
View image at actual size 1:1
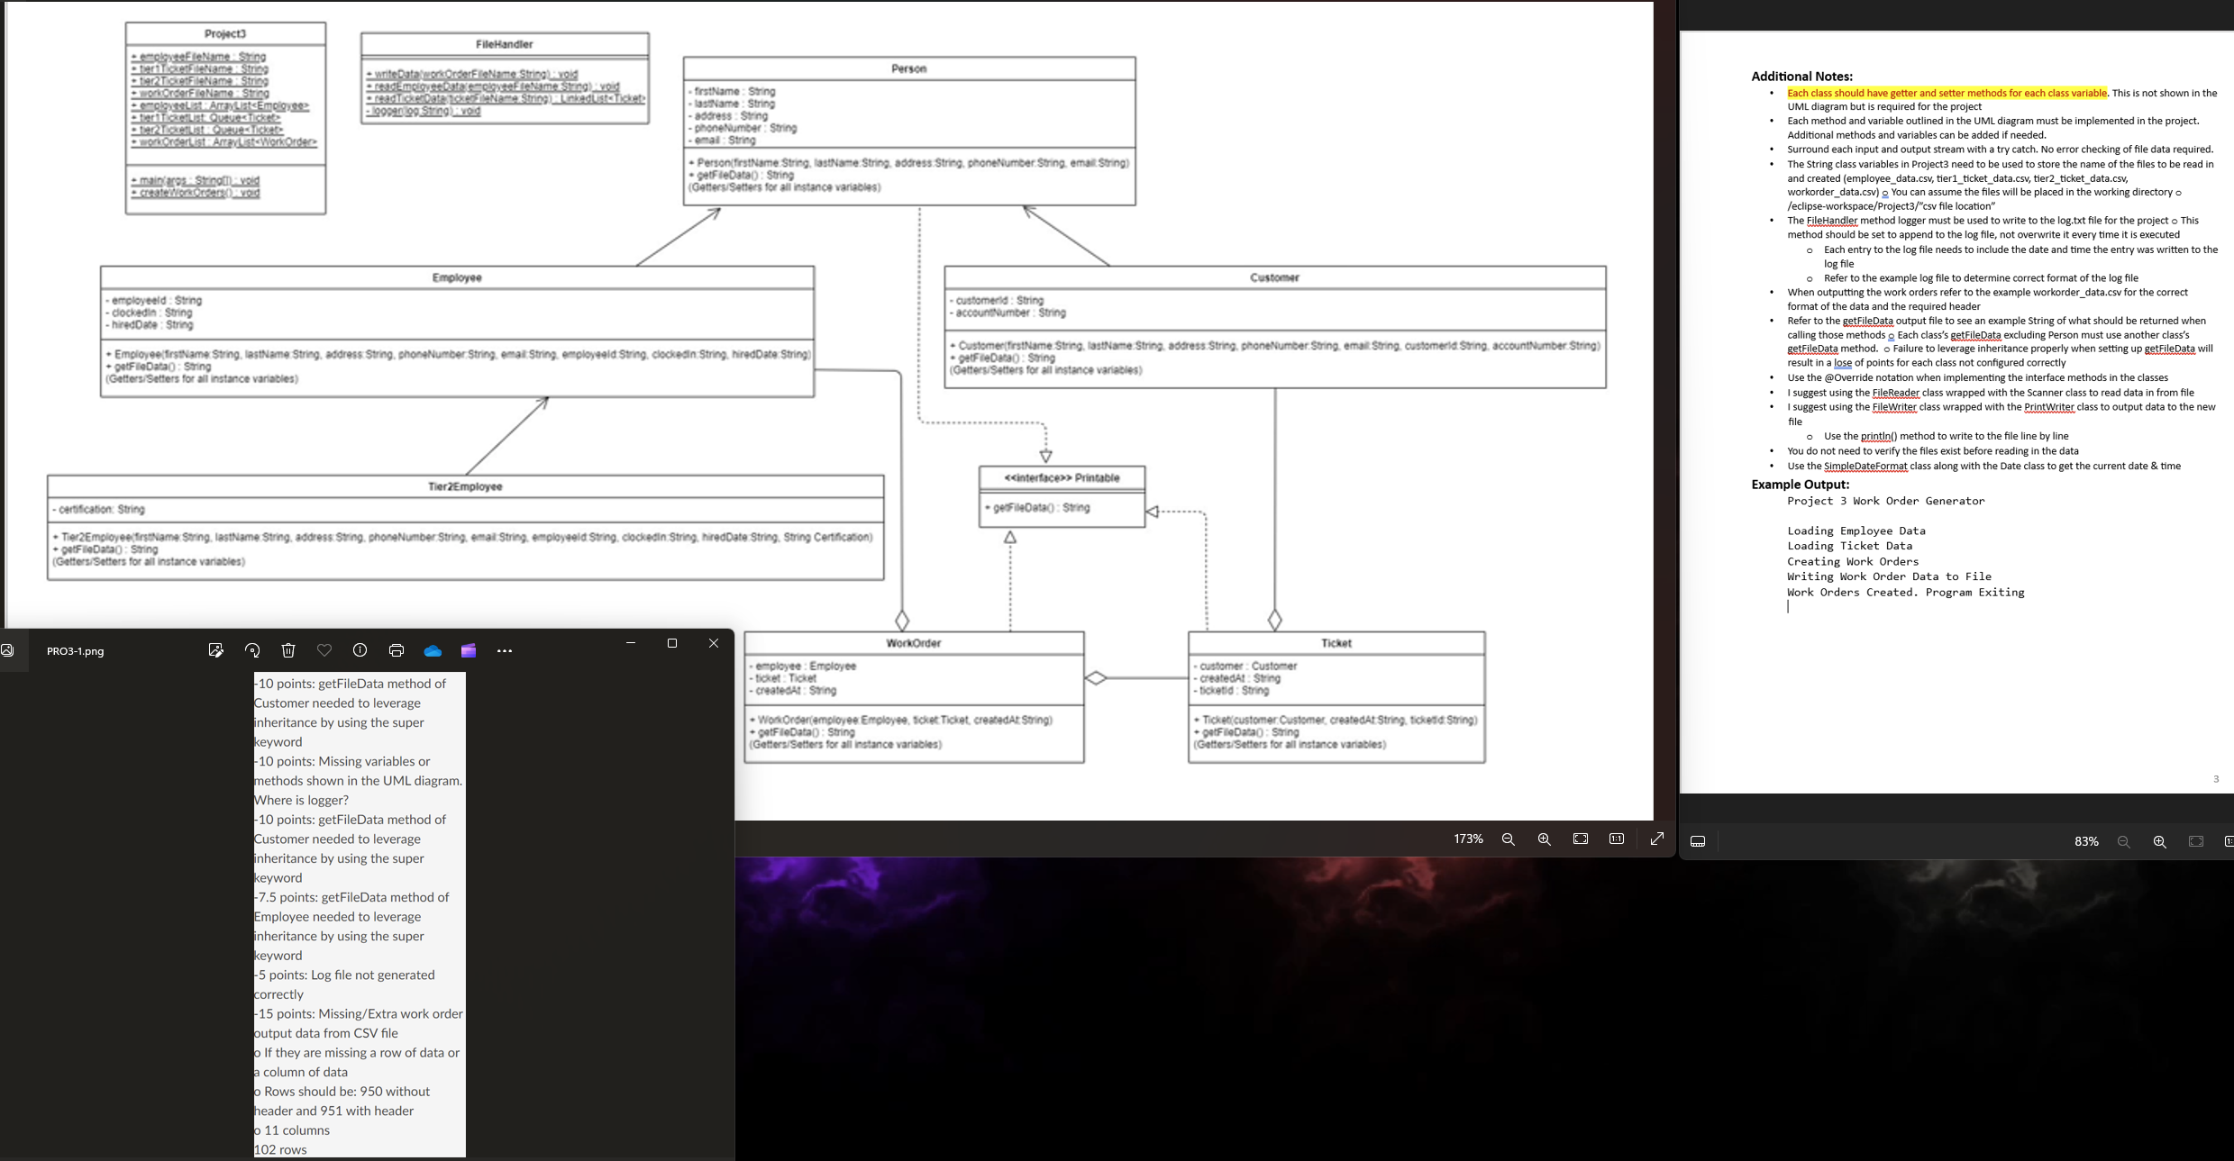(x=1616, y=839)
